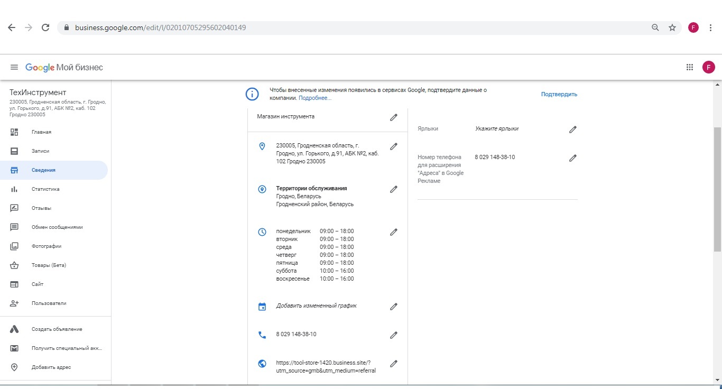Open Фотографии in sidebar
722x389 pixels.
coord(54,246)
